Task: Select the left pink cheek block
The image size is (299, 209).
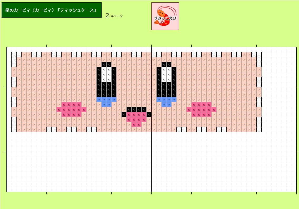Action: [x=72, y=109]
